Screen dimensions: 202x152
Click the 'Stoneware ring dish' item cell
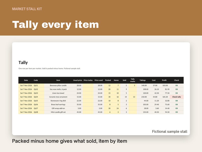[58, 101]
